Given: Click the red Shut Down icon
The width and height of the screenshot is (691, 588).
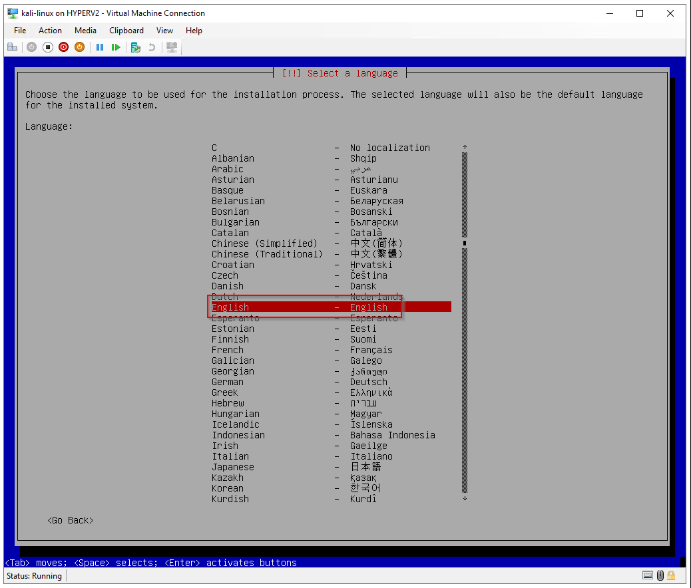Looking at the screenshot, I should pyautogui.click(x=64, y=47).
